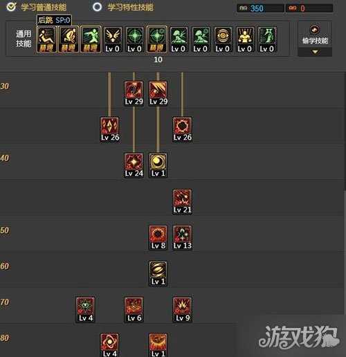Expand the 偷学技能 dropdown arrow
This screenshot has width=346, height=357.
(x=315, y=52)
